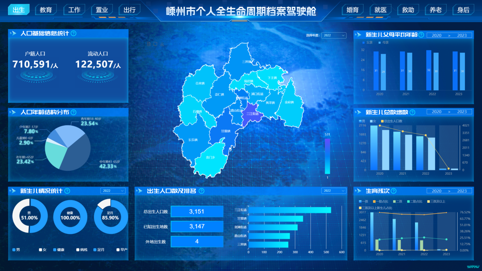
Task: Toggle 三孩及以上新生儿占比 legend entry
Action: coord(375,208)
